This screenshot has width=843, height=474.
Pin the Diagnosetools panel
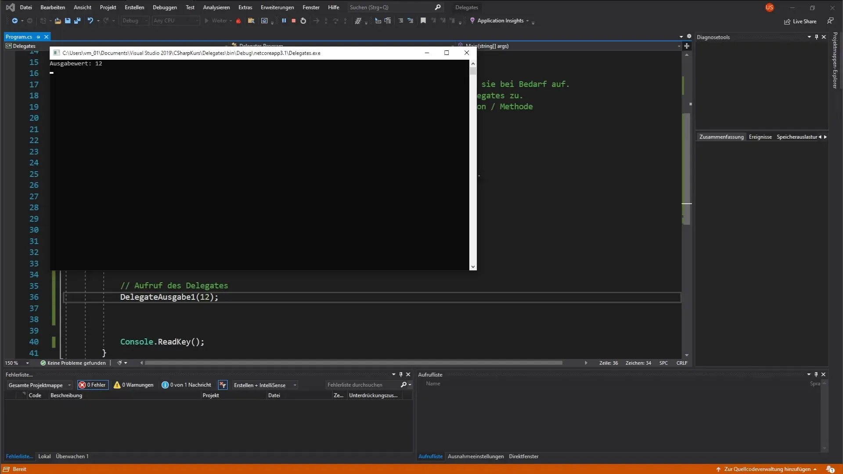click(x=816, y=37)
